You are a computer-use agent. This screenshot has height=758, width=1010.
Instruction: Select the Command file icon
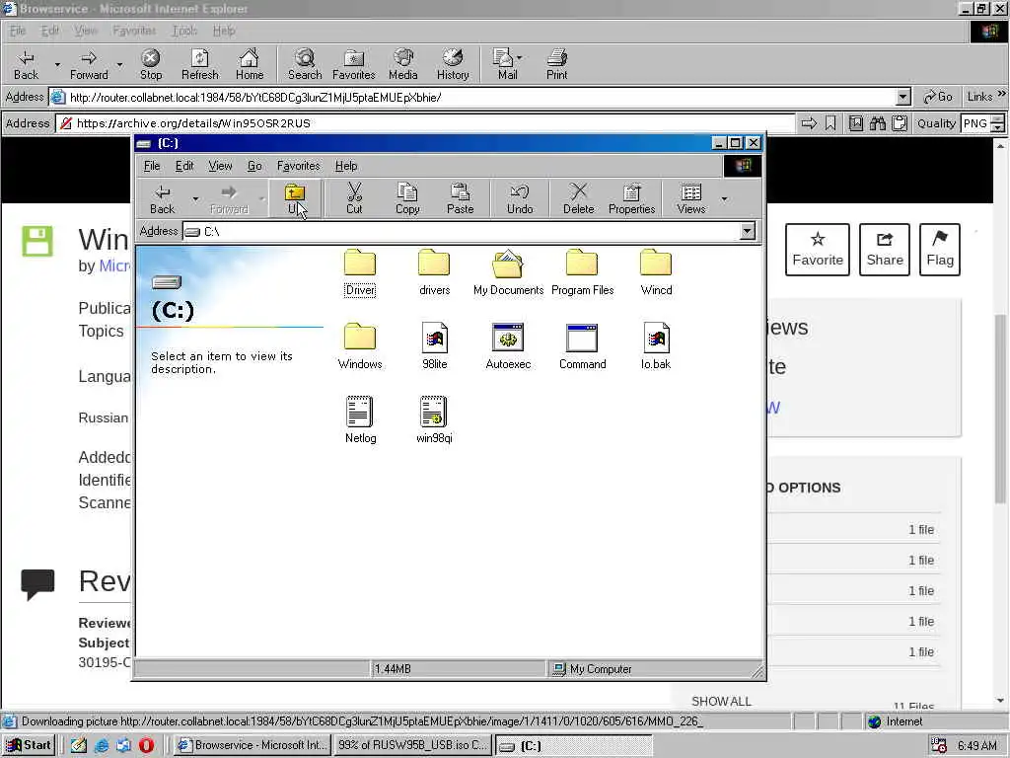click(x=582, y=346)
